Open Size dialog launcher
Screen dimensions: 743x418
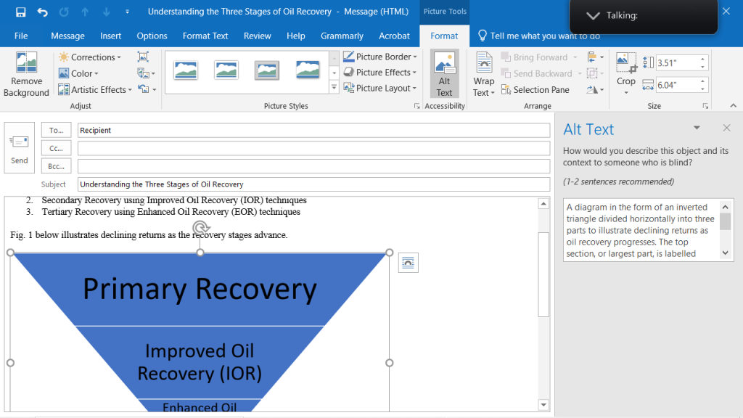(705, 106)
